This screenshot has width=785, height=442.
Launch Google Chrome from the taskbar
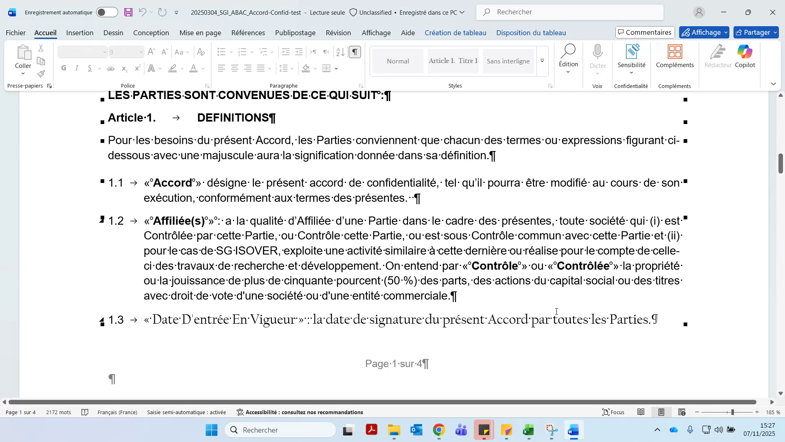[x=439, y=430]
